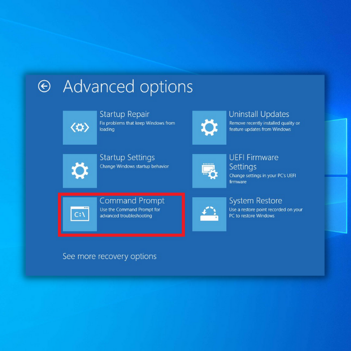This screenshot has height=351, width=351.
Task: Click the UEFI Firmware Settings title
Action: (x=254, y=162)
